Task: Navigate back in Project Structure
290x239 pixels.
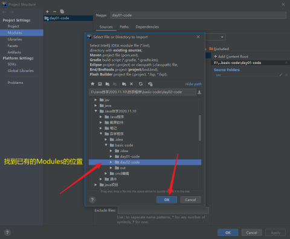Action: tap(4, 12)
